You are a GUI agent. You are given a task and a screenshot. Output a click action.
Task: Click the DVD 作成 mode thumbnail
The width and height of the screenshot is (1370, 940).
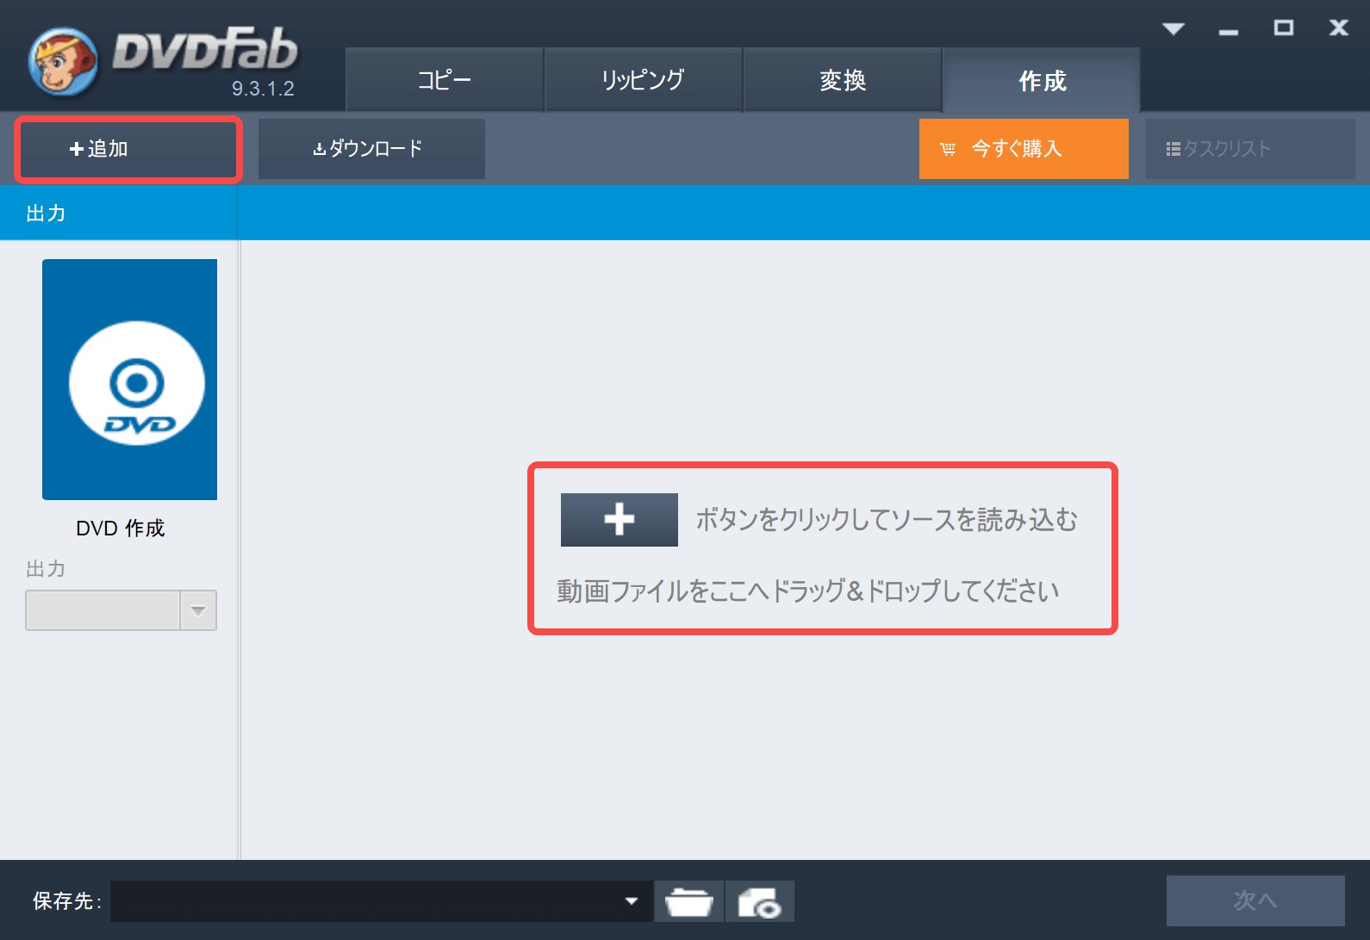point(129,380)
